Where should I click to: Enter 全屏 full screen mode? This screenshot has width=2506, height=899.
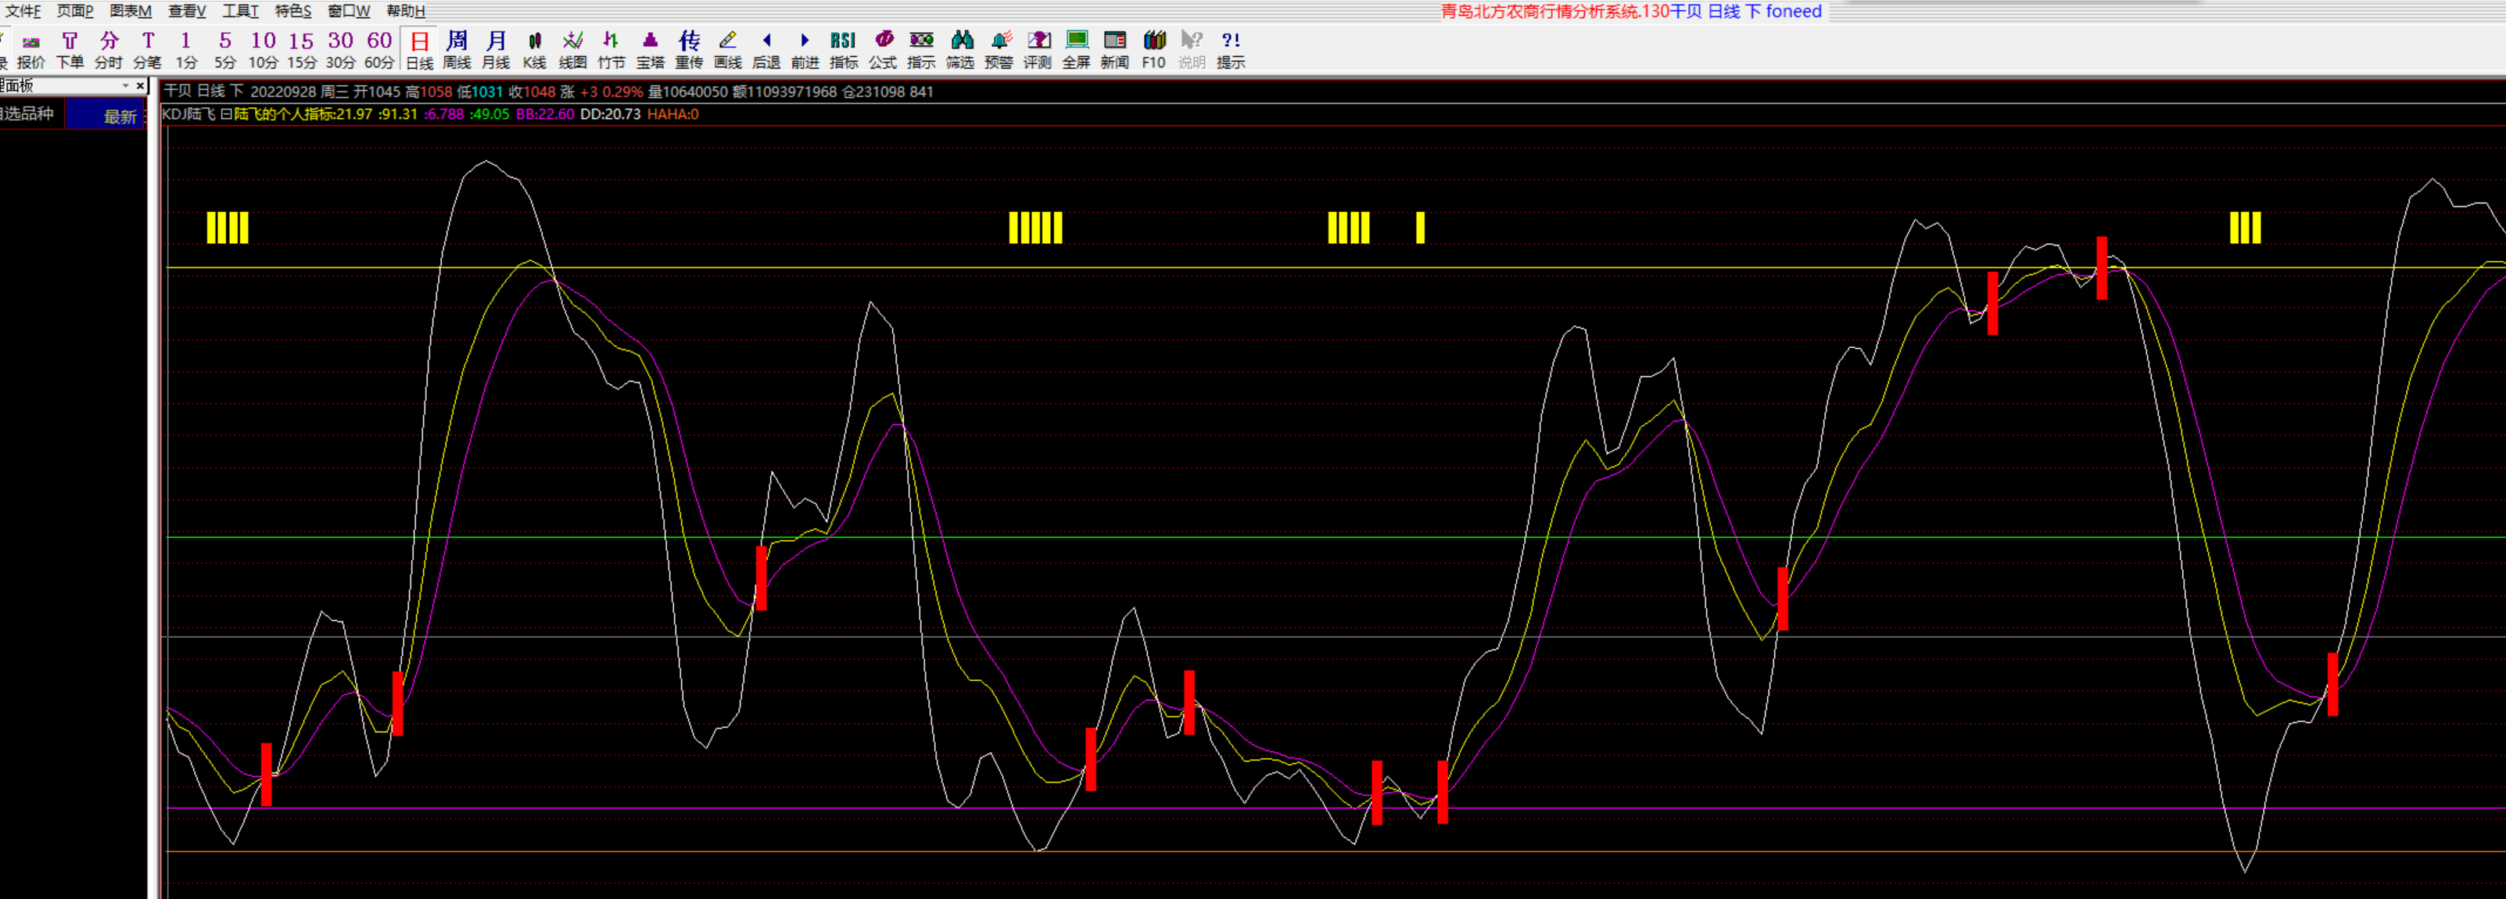(x=1076, y=51)
